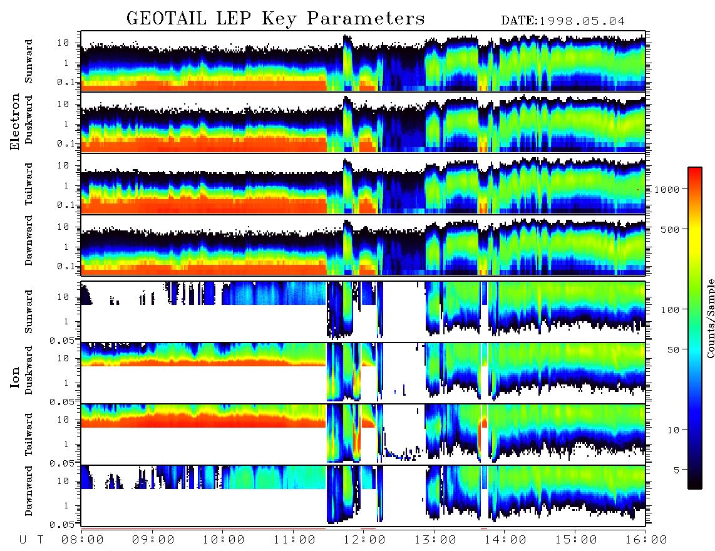715x551 pixels.
Task: Click the Electron Sunward panel label
Action: pyautogui.click(x=29, y=61)
